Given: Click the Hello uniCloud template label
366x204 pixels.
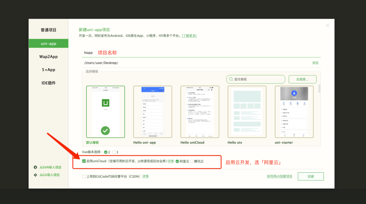Looking at the screenshot, I should click(x=192, y=142).
